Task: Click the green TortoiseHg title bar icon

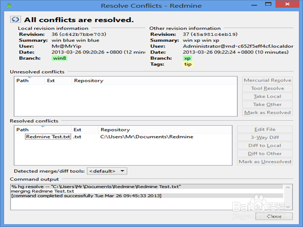Action: (9, 6)
